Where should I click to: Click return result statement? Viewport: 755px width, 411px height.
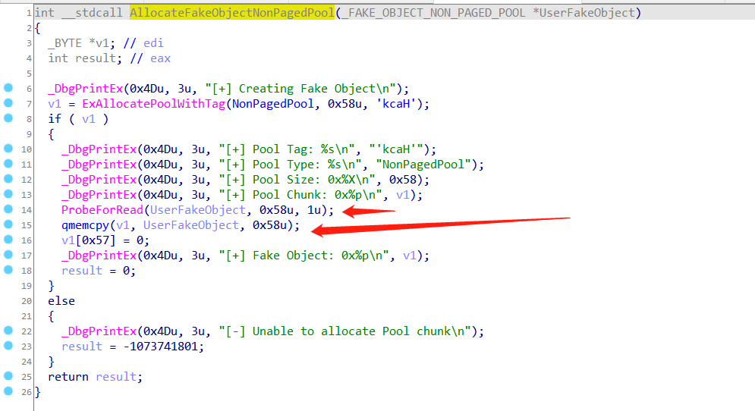pos(96,377)
